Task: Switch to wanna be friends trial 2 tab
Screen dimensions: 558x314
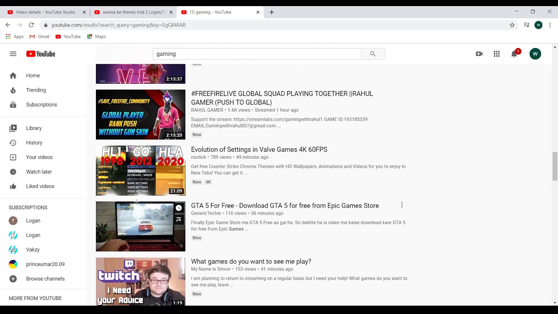Action: point(133,12)
